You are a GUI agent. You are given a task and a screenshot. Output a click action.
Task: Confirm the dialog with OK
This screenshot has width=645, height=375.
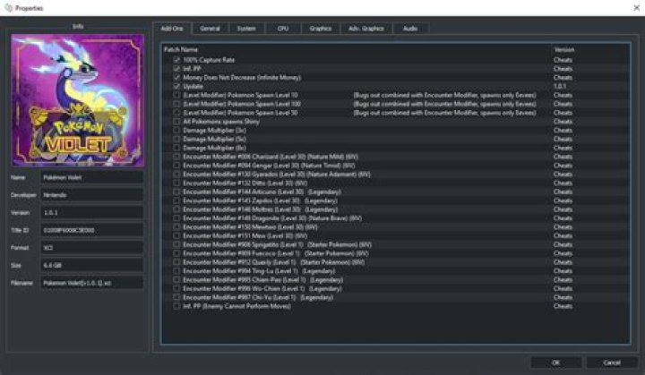(555, 362)
